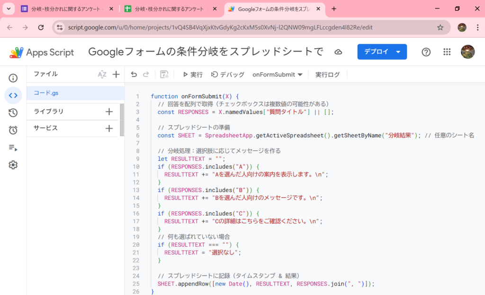Select the コード.gs file in the Files panel

[x=47, y=94]
